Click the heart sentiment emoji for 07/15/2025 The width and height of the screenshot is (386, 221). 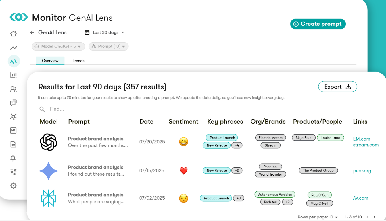(x=184, y=171)
